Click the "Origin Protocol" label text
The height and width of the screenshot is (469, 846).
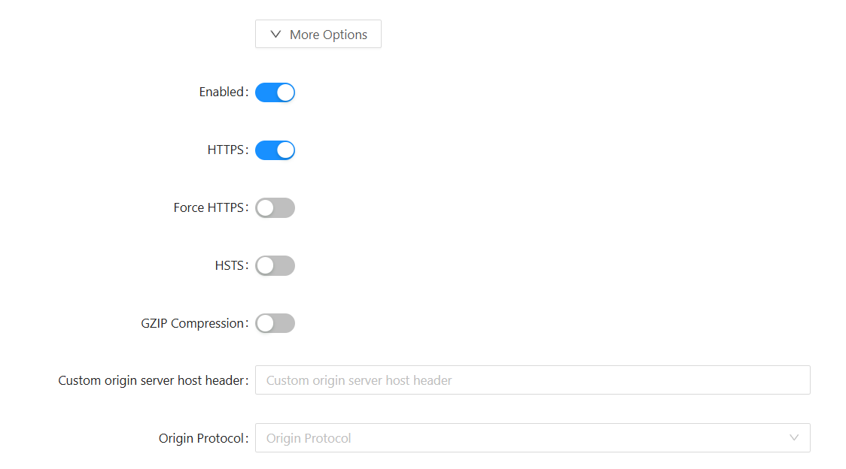(x=202, y=439)
